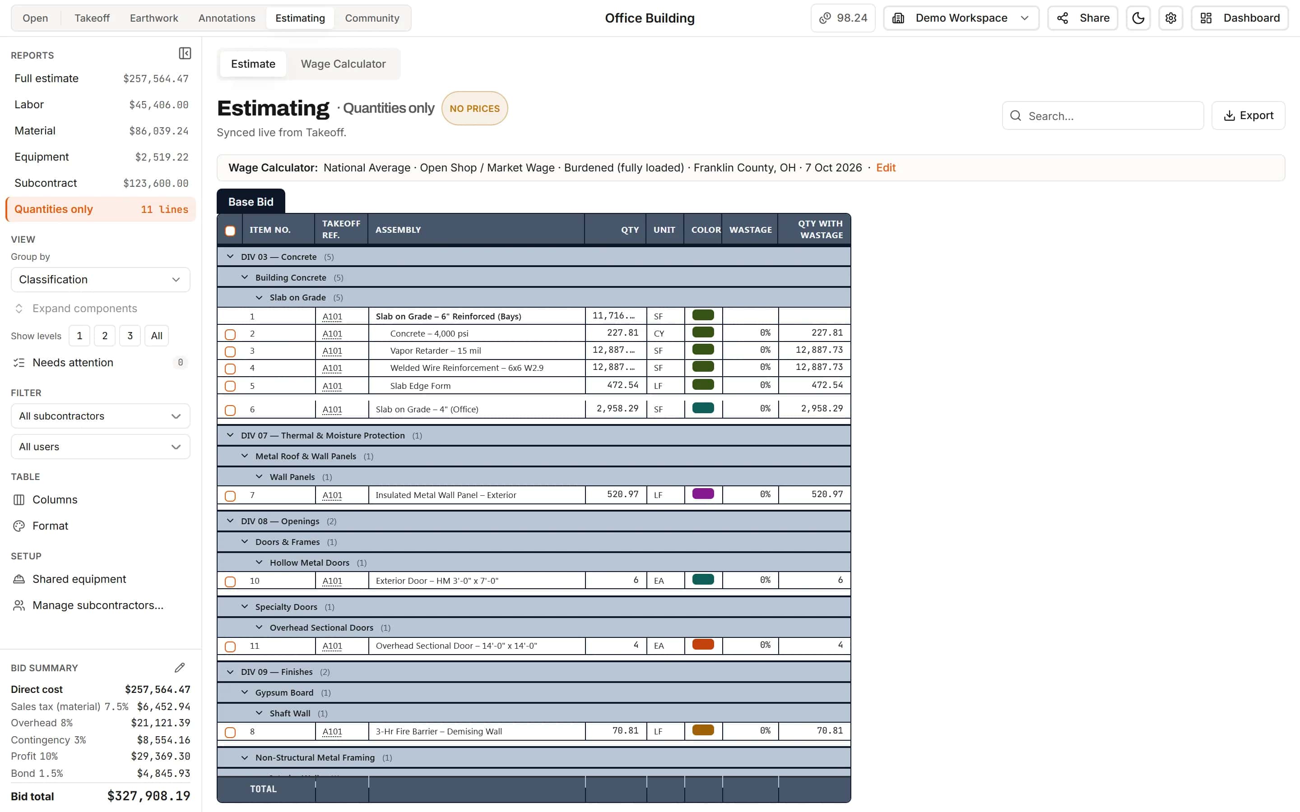Show All levels button
The width and height of the screenshot is (1300, 812).
(x=156, y=336)
